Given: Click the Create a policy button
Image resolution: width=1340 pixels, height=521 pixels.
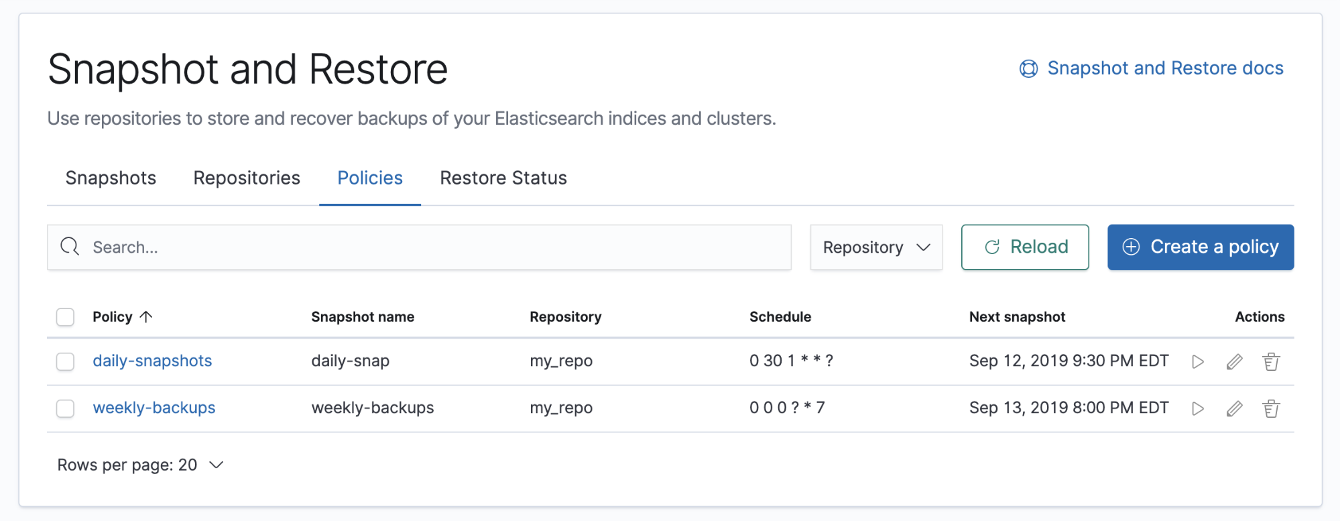Looking at the screenshot, I should [1200, 247].
